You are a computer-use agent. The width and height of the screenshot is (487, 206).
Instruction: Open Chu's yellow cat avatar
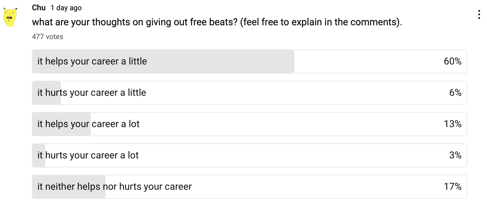pos(10,17)
